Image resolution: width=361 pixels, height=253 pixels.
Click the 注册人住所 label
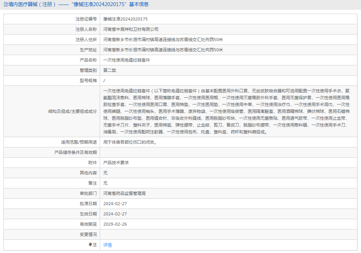[x=86, y=40]
